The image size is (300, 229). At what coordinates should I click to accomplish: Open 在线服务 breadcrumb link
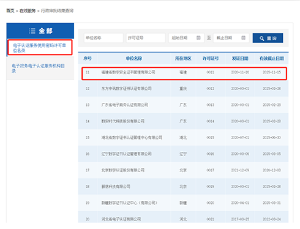(x=28, y=11)
